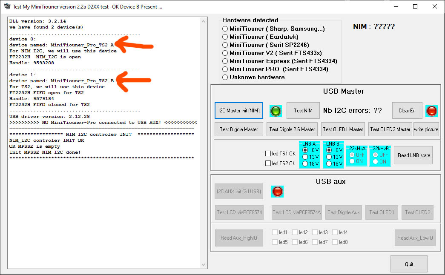Click the red LED next to Clear Err

click(432, 111)
